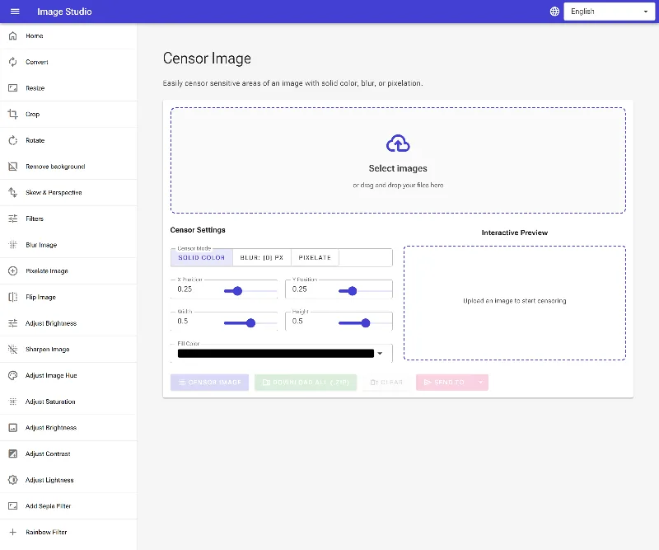Click the black Fill Color swatch
The width and height of the screenshot is (659, 550).
click(276, 354)
